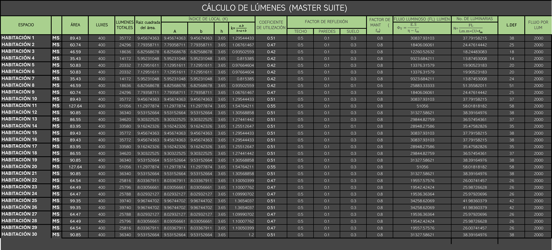Screen dimensions: 552x250
Task: Select the HABITACIÓN 15 row label
Action: [19, 133]
